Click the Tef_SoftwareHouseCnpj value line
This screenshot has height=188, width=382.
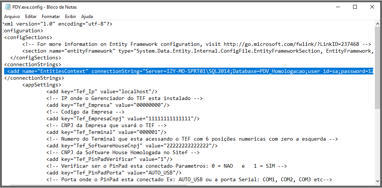132,146
